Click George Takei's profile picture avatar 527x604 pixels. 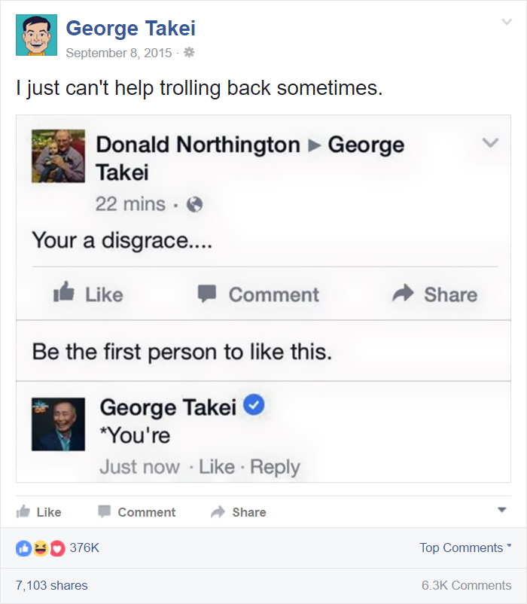click(x=36, y=33)
